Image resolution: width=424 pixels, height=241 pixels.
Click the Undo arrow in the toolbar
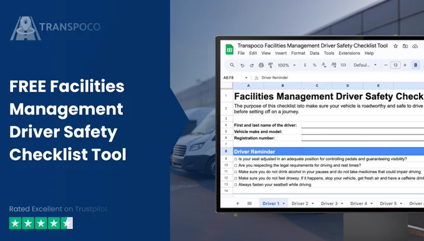tap(243, 65)
